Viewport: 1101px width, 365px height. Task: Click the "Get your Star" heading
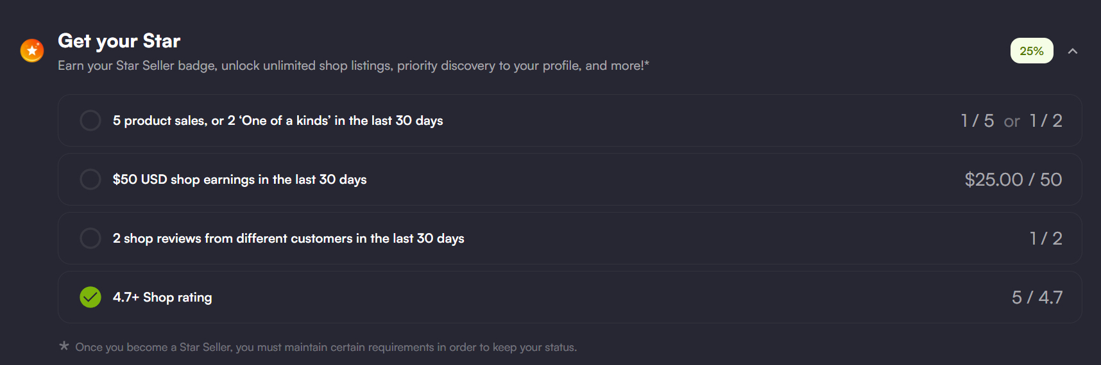click(119, 41)
